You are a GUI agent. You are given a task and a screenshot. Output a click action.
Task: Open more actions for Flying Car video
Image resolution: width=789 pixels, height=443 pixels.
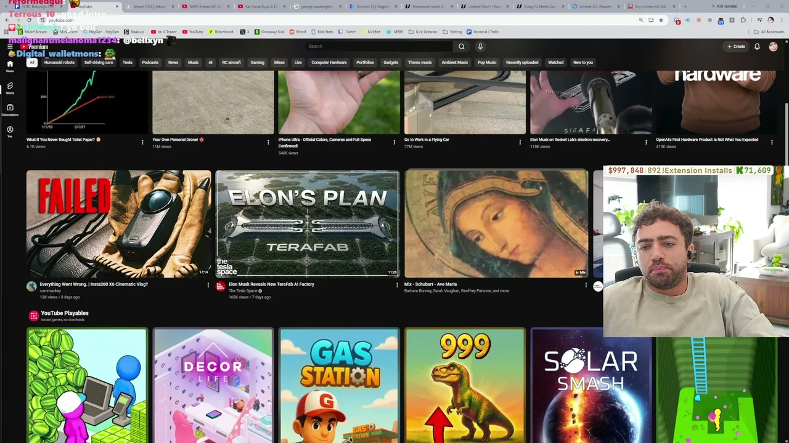[520, 142]
